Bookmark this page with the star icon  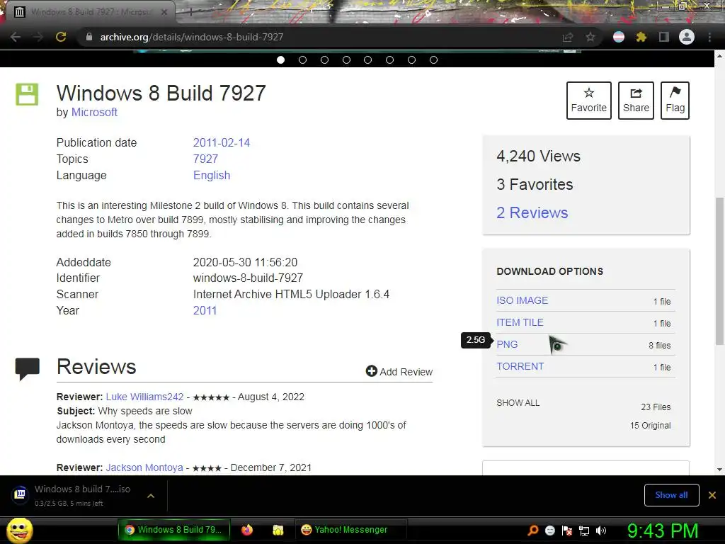point(590,38)
